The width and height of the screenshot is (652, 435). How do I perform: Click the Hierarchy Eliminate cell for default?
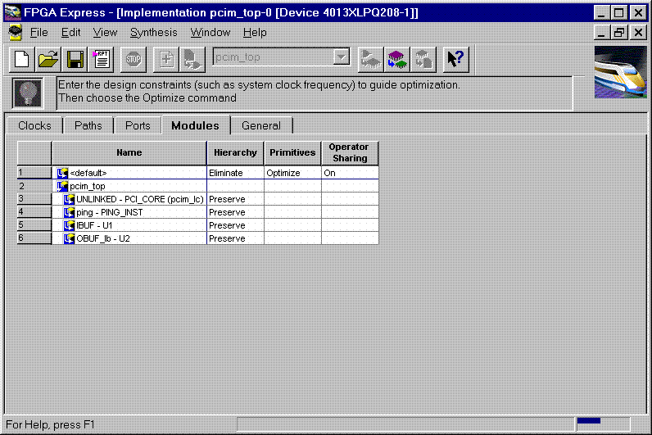234,173
